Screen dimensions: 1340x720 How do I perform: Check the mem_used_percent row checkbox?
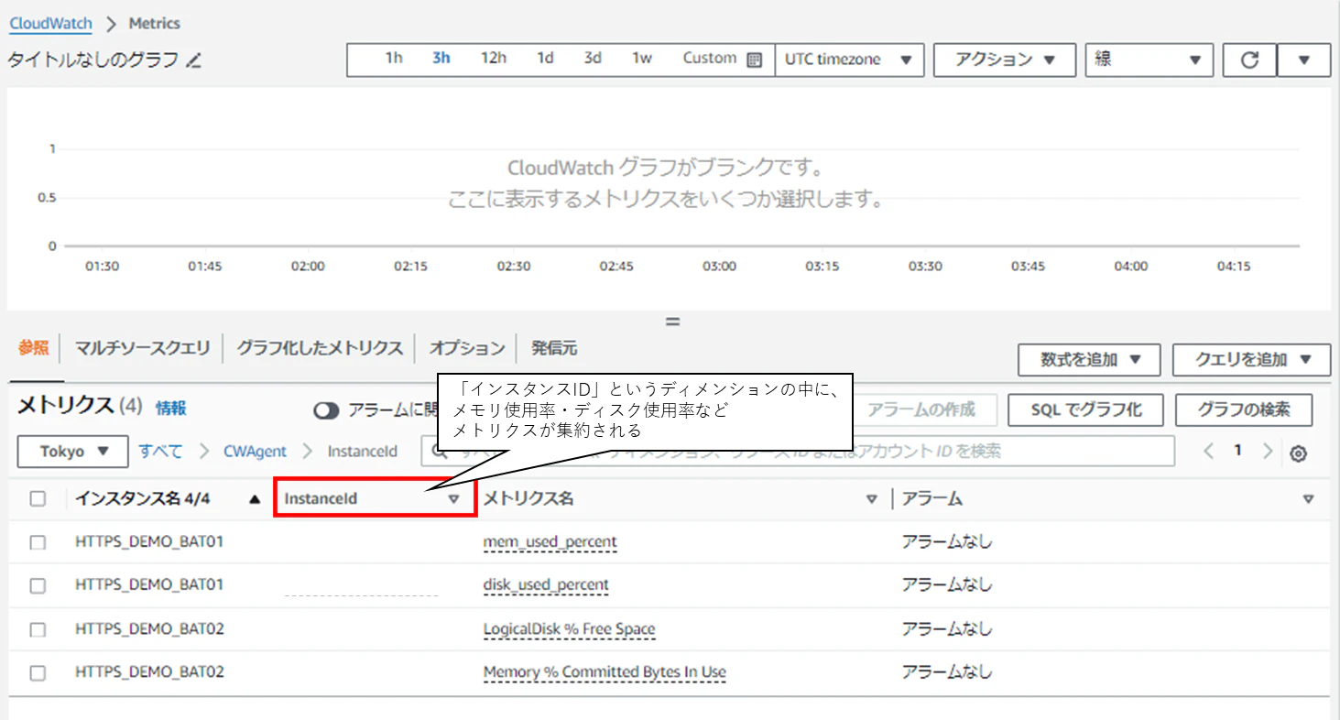tap(38, 542)
